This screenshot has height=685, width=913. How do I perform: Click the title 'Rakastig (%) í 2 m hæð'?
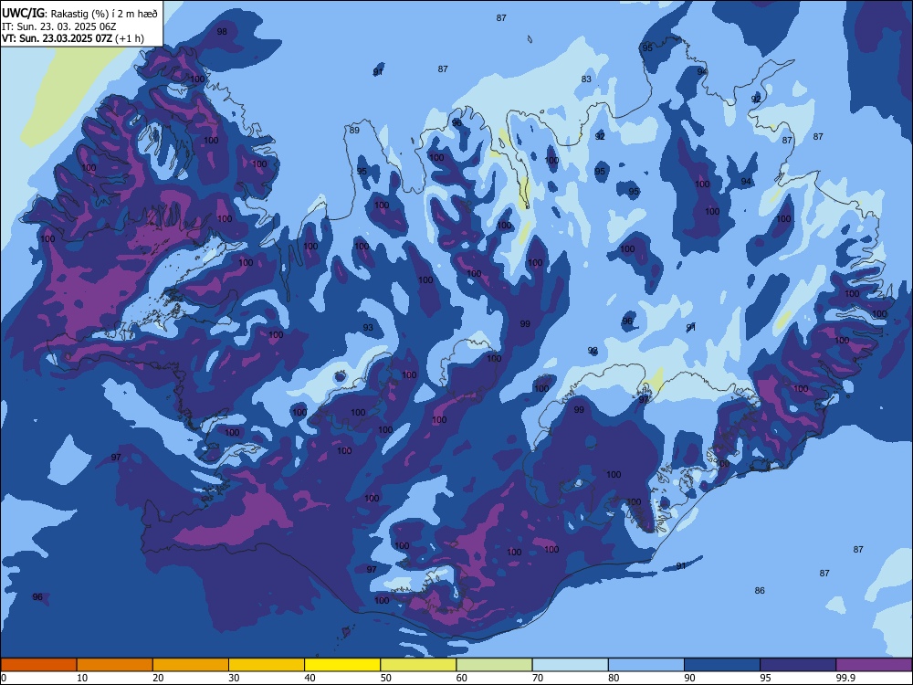click(x=104, y=14)
